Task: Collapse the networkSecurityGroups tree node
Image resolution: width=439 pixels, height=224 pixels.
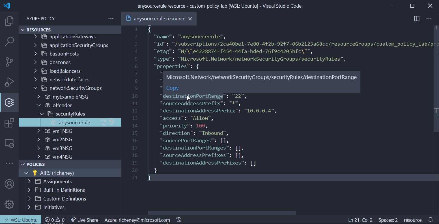Action: coord(35,88)
